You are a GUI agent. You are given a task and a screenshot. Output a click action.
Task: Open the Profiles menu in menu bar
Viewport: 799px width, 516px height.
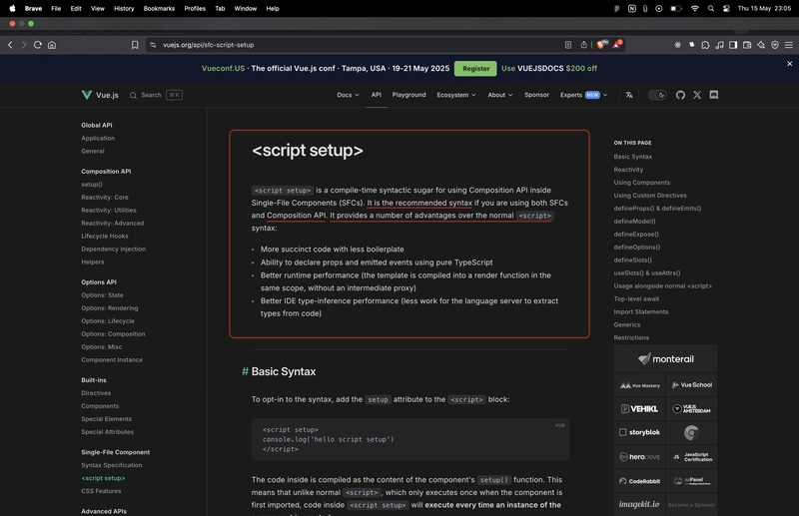point(195,8)
